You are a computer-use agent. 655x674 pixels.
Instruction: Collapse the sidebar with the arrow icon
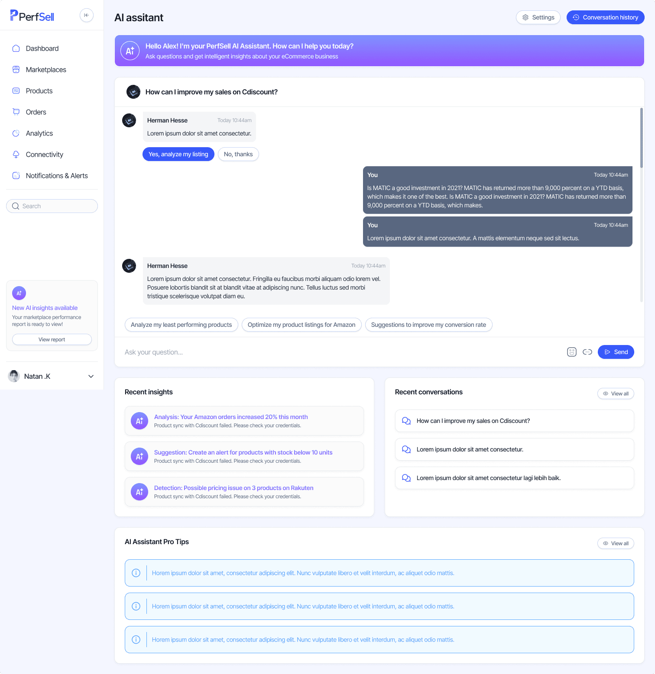(x=87, y=15)
